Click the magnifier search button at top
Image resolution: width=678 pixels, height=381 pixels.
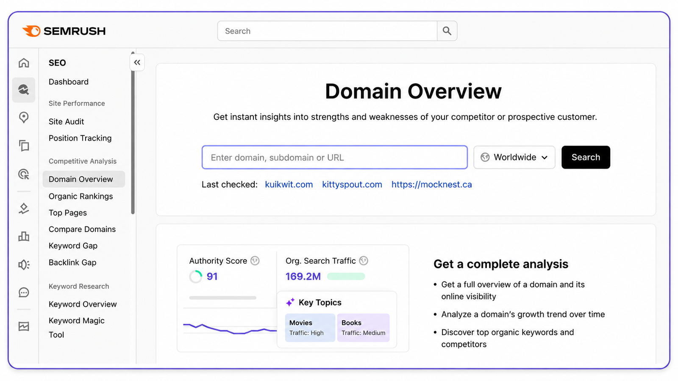(447, 31)
